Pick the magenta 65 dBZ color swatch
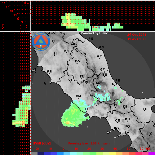155x155 pixels. [152, 153]
